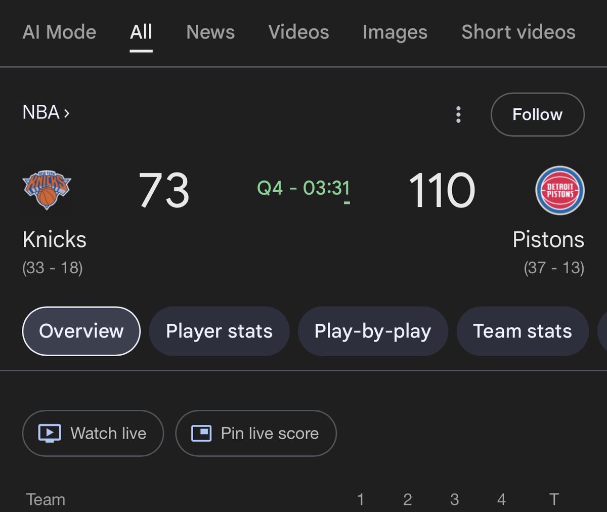This screenshot has height=512, width=607.
Task: Open Short videos tab
Action: 518,32
